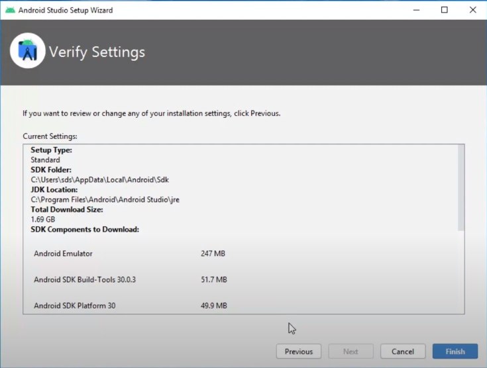Close the Setup Wizard window
Viewport: 487px width, 368px height.
(x=472, y=10)
